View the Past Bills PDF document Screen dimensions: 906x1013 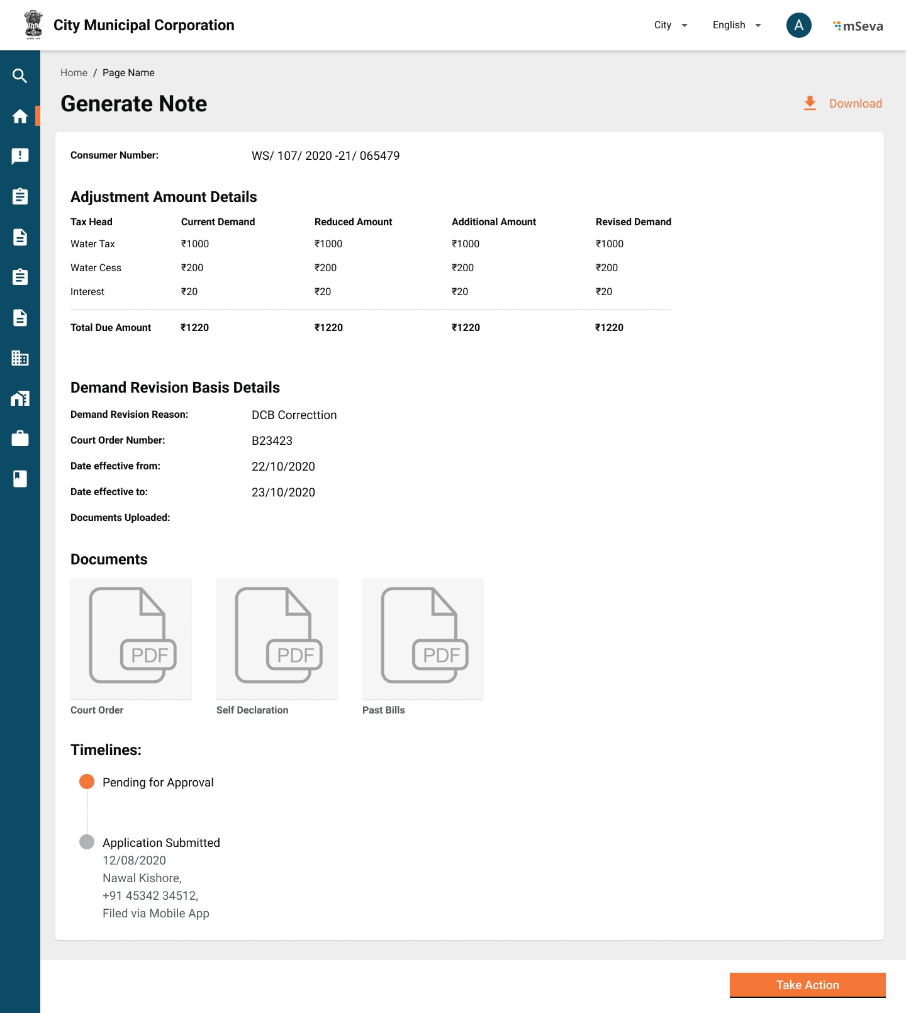pos(423,638)
